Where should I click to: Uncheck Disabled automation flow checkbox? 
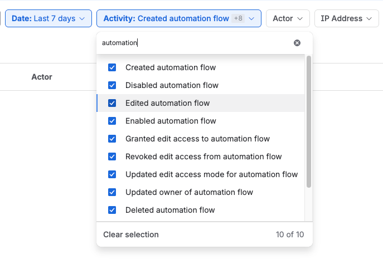tap(112, 85)
